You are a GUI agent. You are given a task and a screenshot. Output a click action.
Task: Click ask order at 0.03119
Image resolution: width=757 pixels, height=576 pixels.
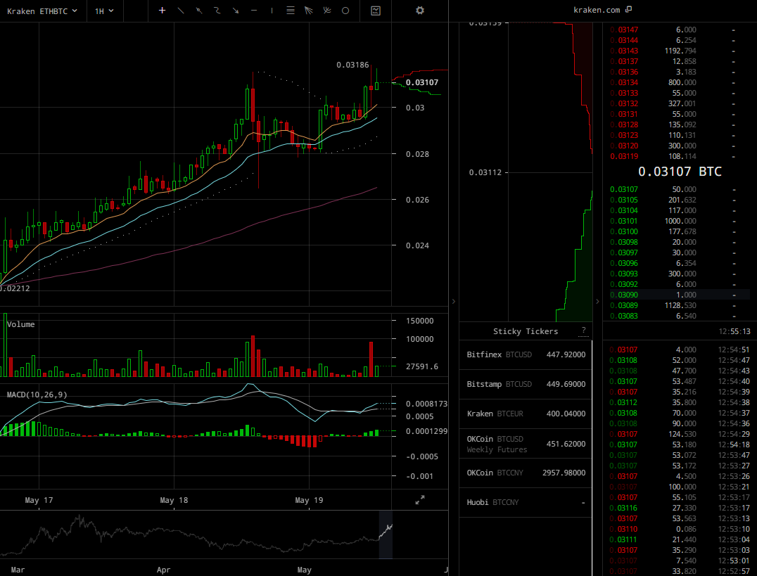[680, 156]
